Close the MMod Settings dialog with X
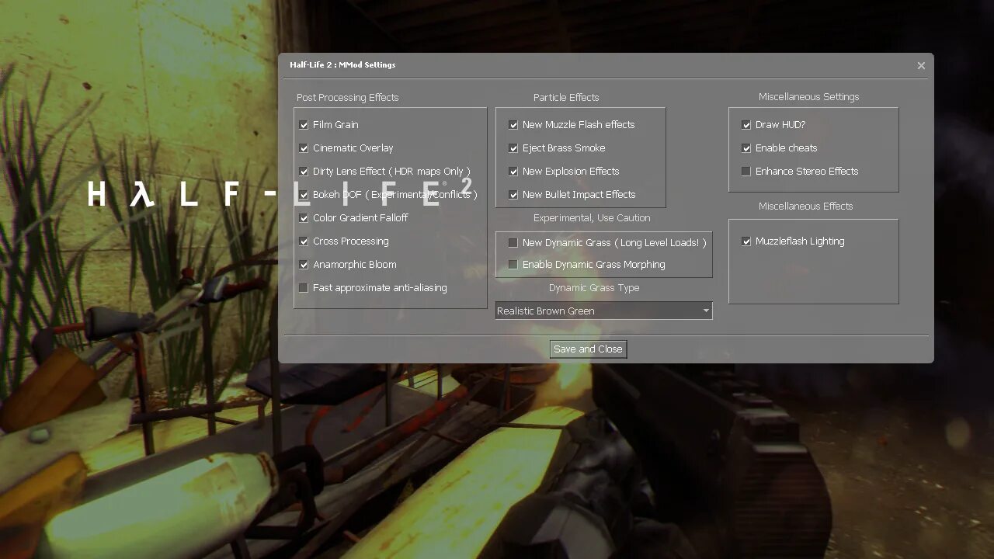 [921, 66]
